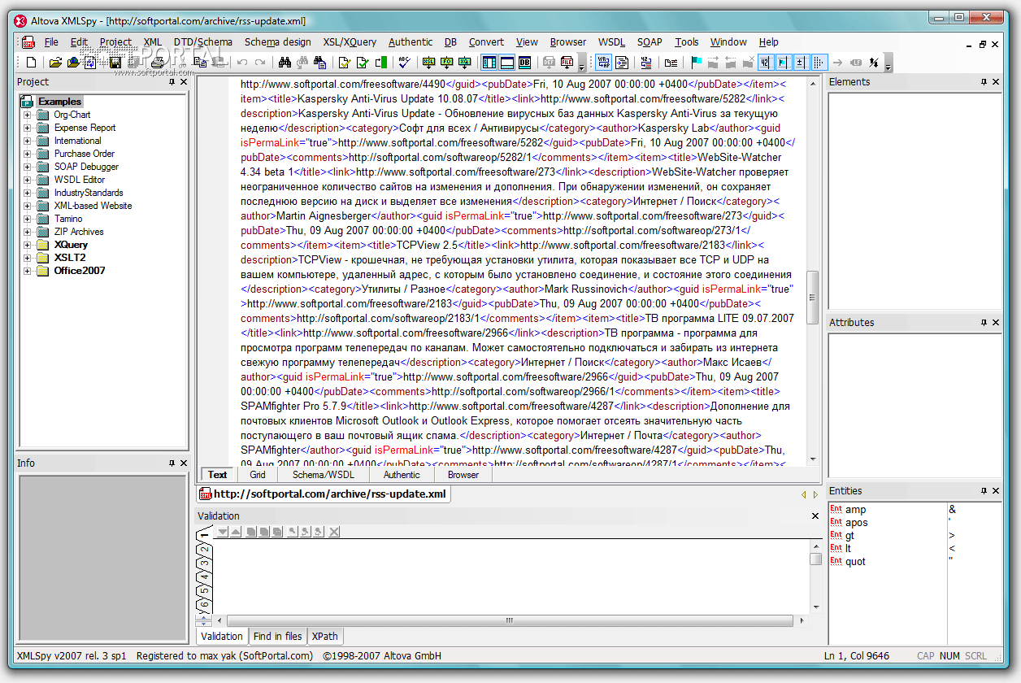Image resolution: width=1021 pixels, height=683 pixels.
Task: Toggle end-of-line markers (LF) button
Action: click(x=856, y=63)
